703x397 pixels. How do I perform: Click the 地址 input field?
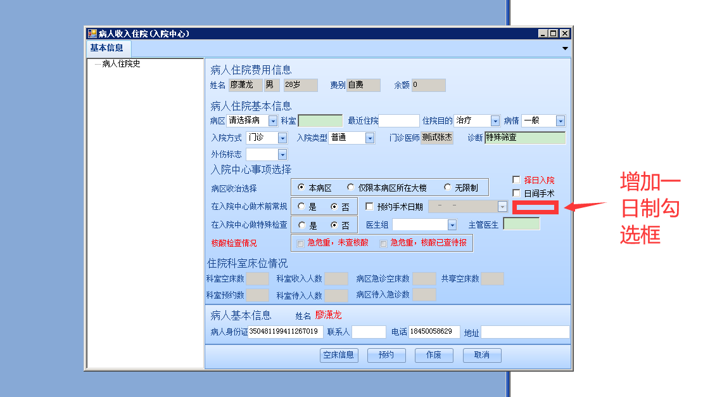[x=525, y=332]
